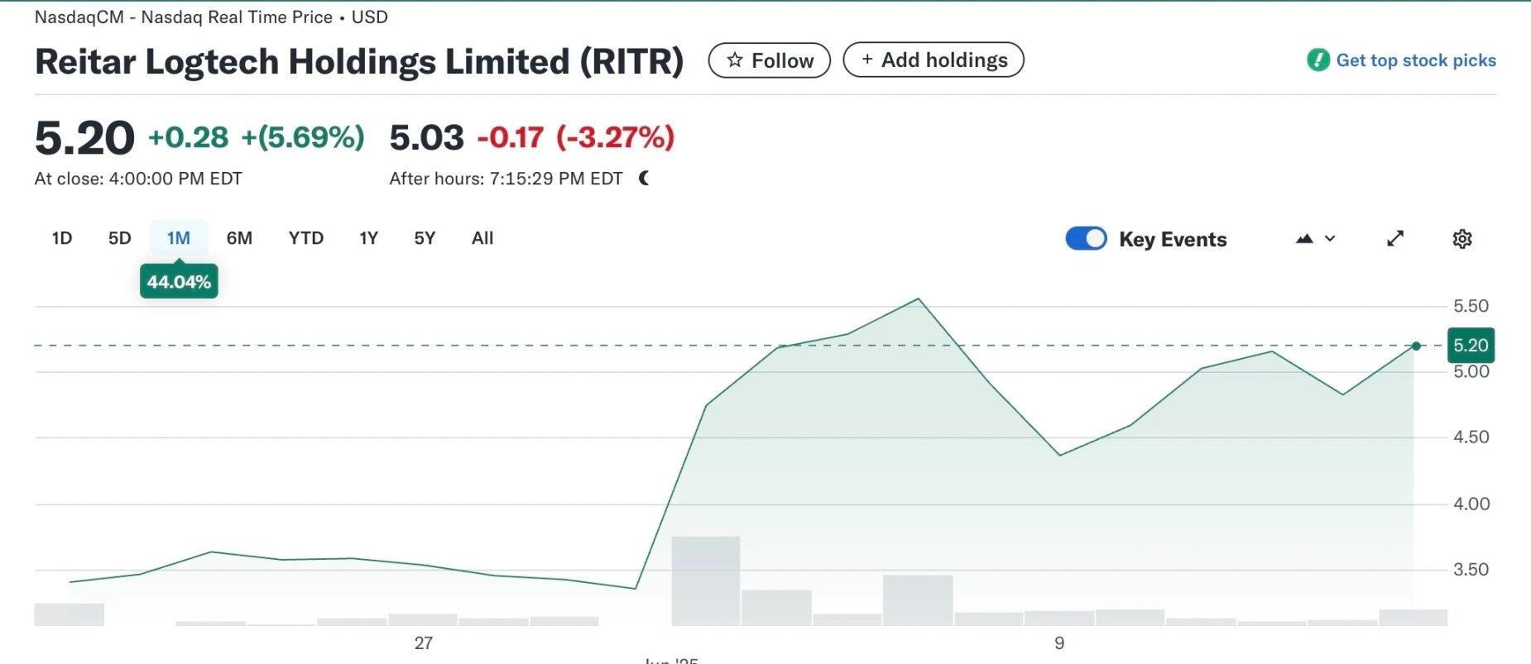Screen dimensions: 1531x664
Task: Open chart settings gear icon
Action: point(1462,239)
